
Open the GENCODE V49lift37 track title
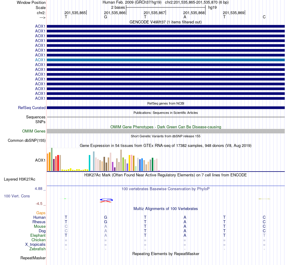(x=165, y=22)
